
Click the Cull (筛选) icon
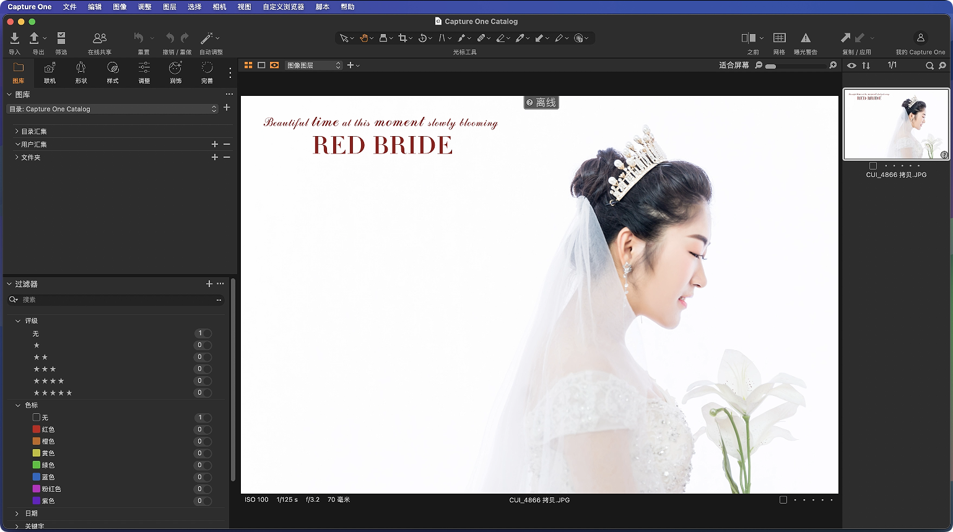61,38
